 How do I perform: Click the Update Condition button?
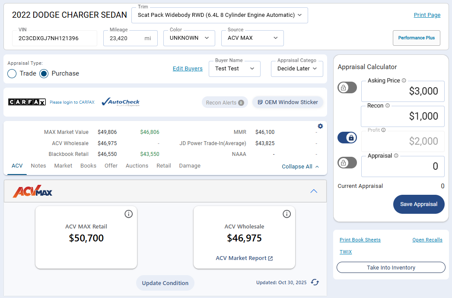click(x=165, y=283)
